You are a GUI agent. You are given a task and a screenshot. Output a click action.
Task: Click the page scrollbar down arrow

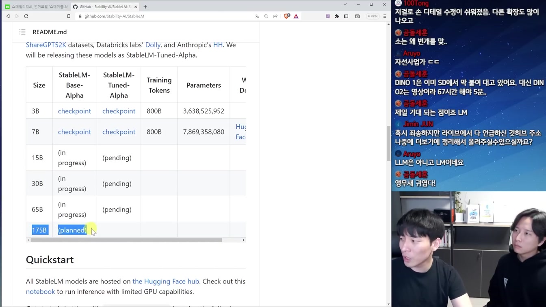[x=388, y=304]
